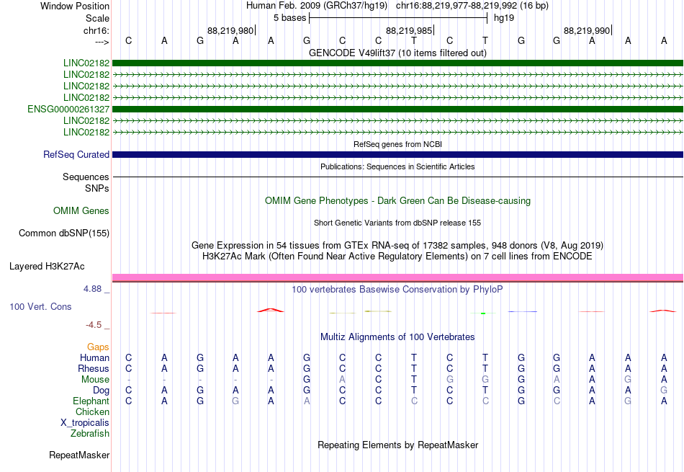
Task: Click the Human Feb. 2009 (GRCh37/hg19) header text
Action: [317, 6]
